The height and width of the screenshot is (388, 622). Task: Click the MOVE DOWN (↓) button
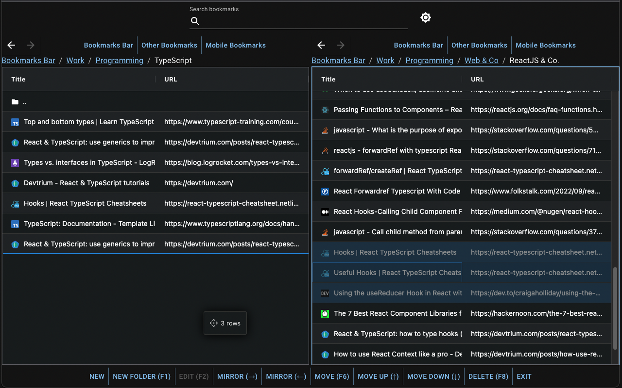click(x=433, y=376)
